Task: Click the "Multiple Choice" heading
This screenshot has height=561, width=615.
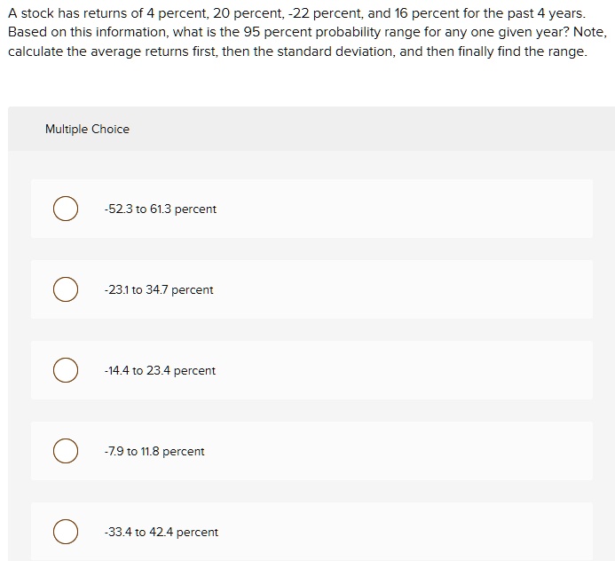Action: (x=87, y=130)
